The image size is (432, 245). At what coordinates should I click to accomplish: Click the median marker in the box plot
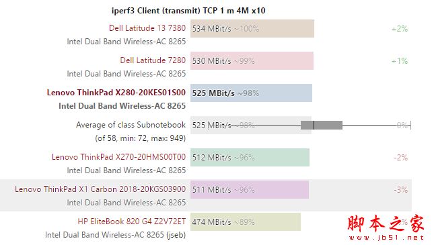pos(314,125)
